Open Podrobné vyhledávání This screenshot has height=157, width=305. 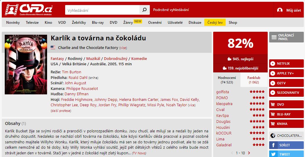tap(171, 10)
